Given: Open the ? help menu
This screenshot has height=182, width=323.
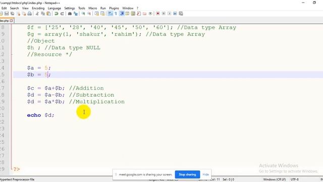Looking at the screenshot, I should 137,8.
